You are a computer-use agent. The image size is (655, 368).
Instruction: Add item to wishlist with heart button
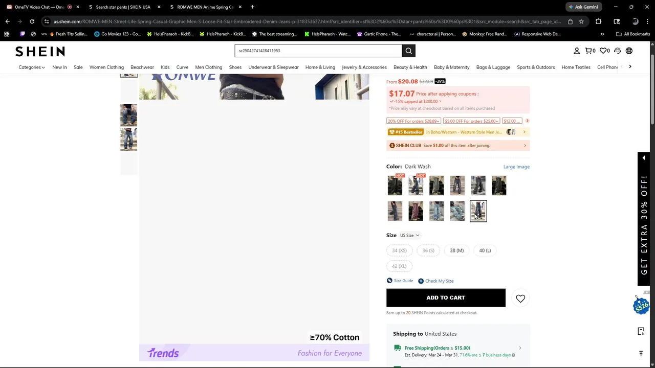(x=520, y=298)
